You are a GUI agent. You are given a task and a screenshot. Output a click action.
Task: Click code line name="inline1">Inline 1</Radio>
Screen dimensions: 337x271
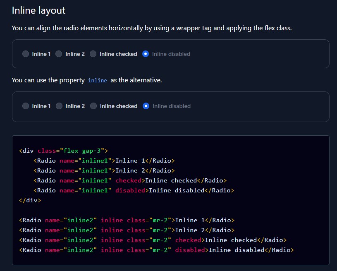[104, 161]
